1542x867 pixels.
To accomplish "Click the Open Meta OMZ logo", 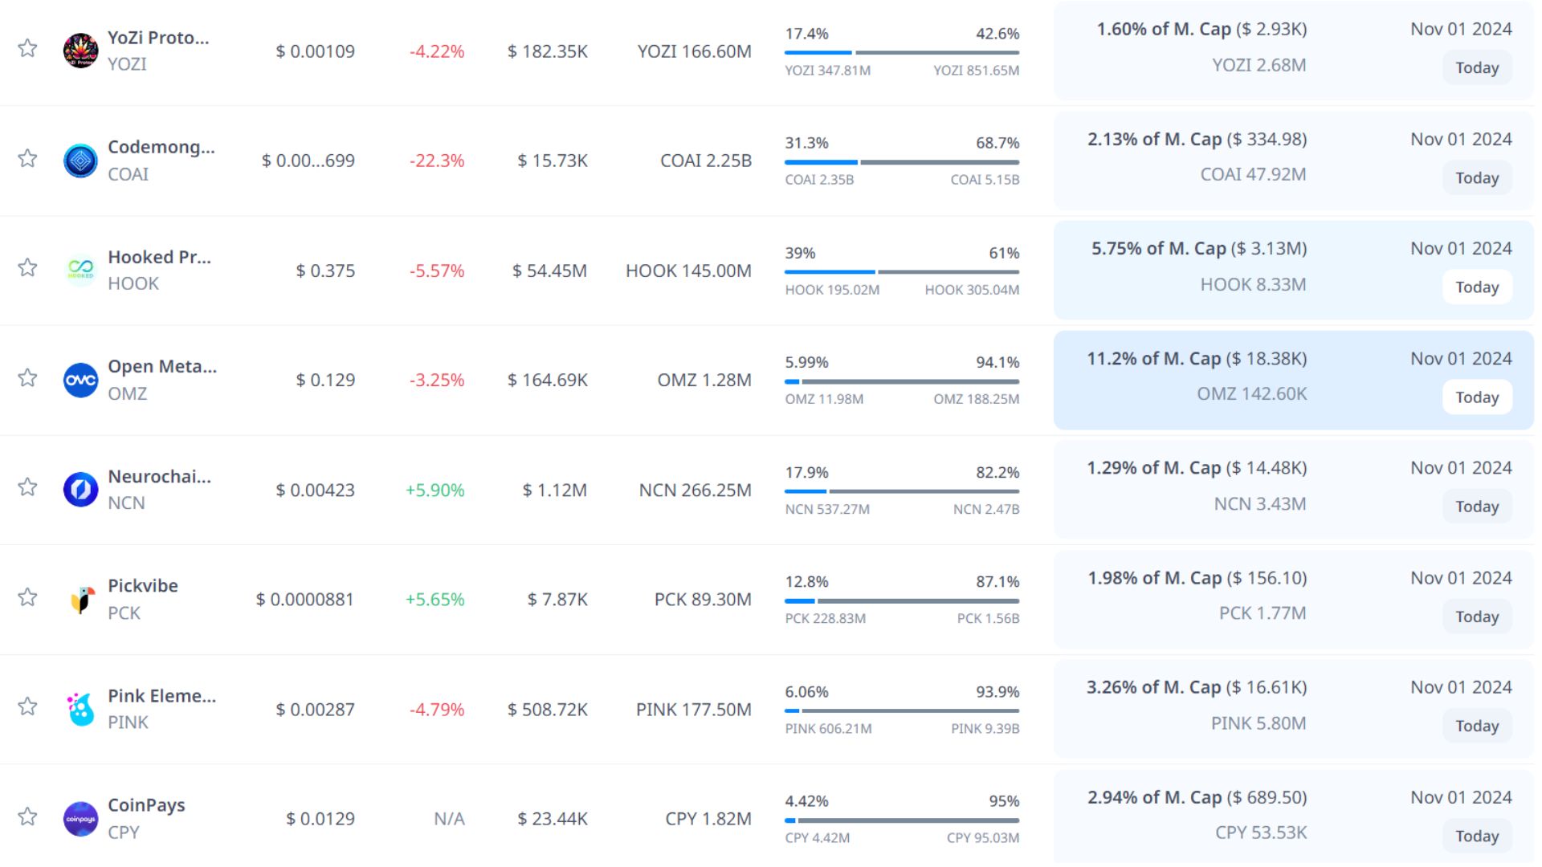I will point(80,380).
